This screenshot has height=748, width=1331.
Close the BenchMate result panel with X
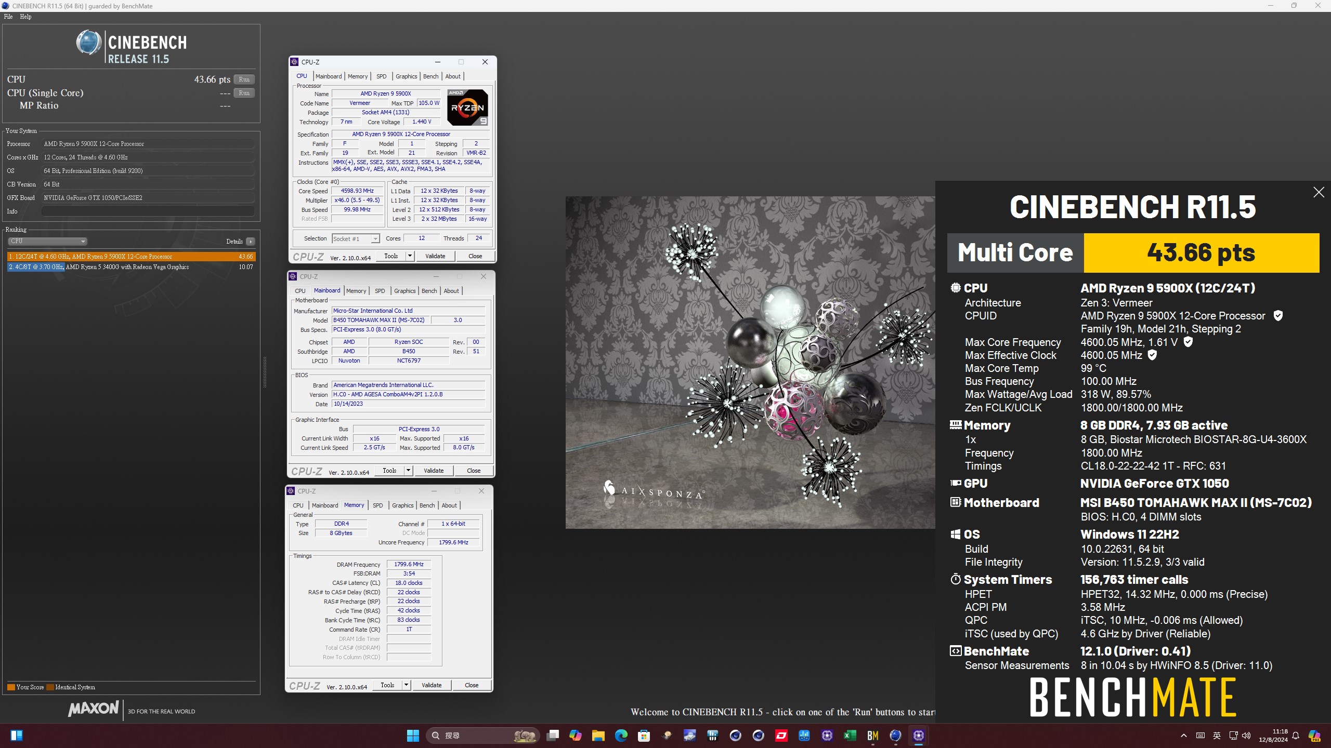point(1319,193)
